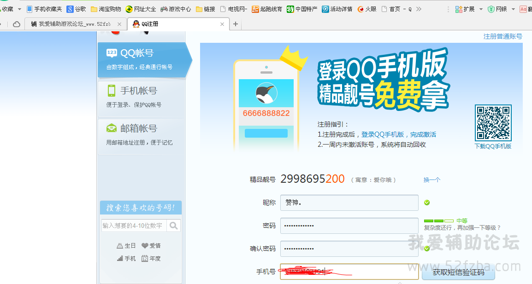Open the 注册普通帐号 link
The width and height of the screenshot is (532, 284).
[502, 36]
